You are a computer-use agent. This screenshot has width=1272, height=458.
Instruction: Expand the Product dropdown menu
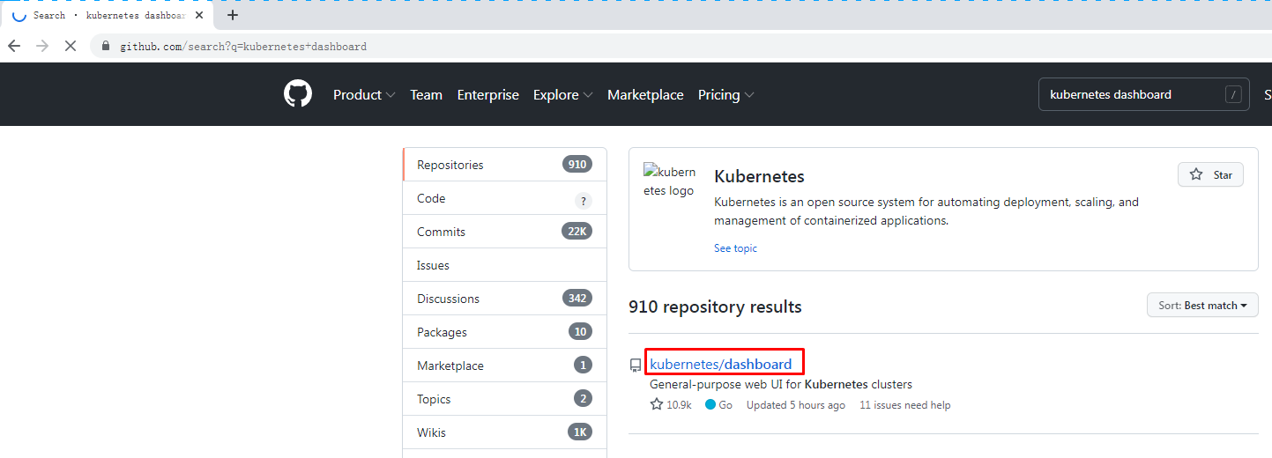(x=364, y=94)
